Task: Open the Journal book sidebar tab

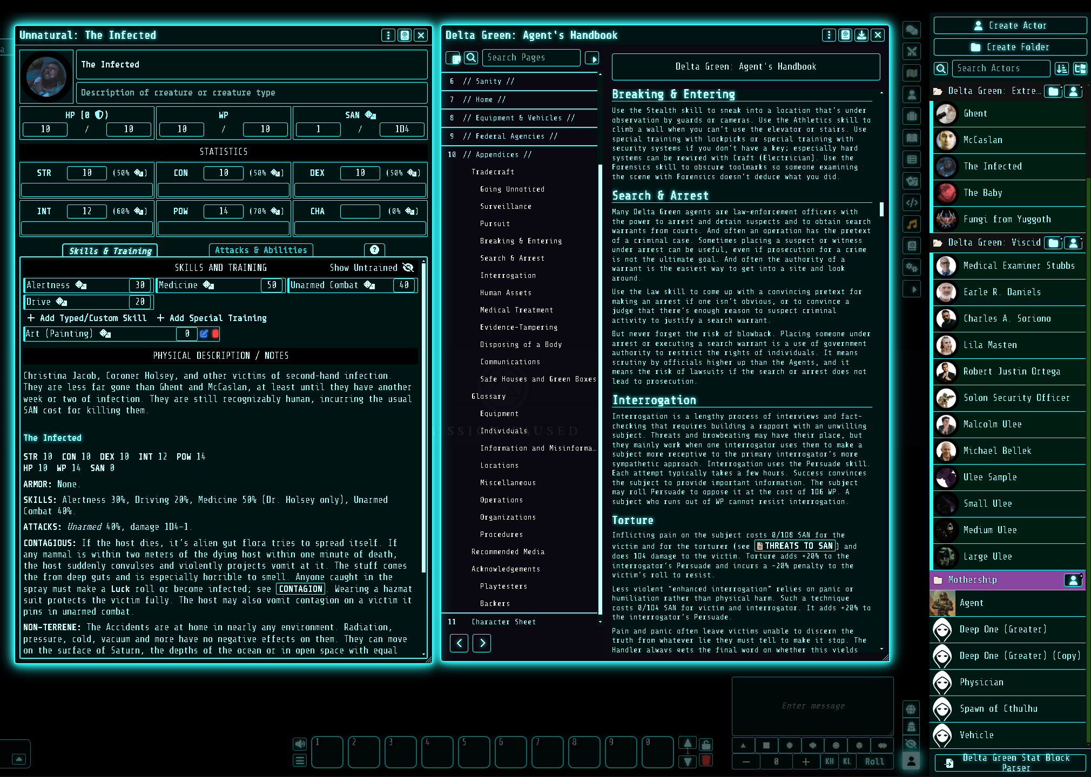Action: 912,138
